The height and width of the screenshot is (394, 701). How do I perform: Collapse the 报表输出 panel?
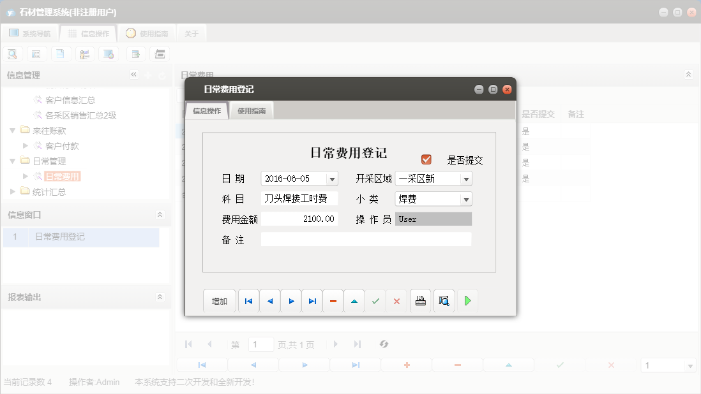160,296
